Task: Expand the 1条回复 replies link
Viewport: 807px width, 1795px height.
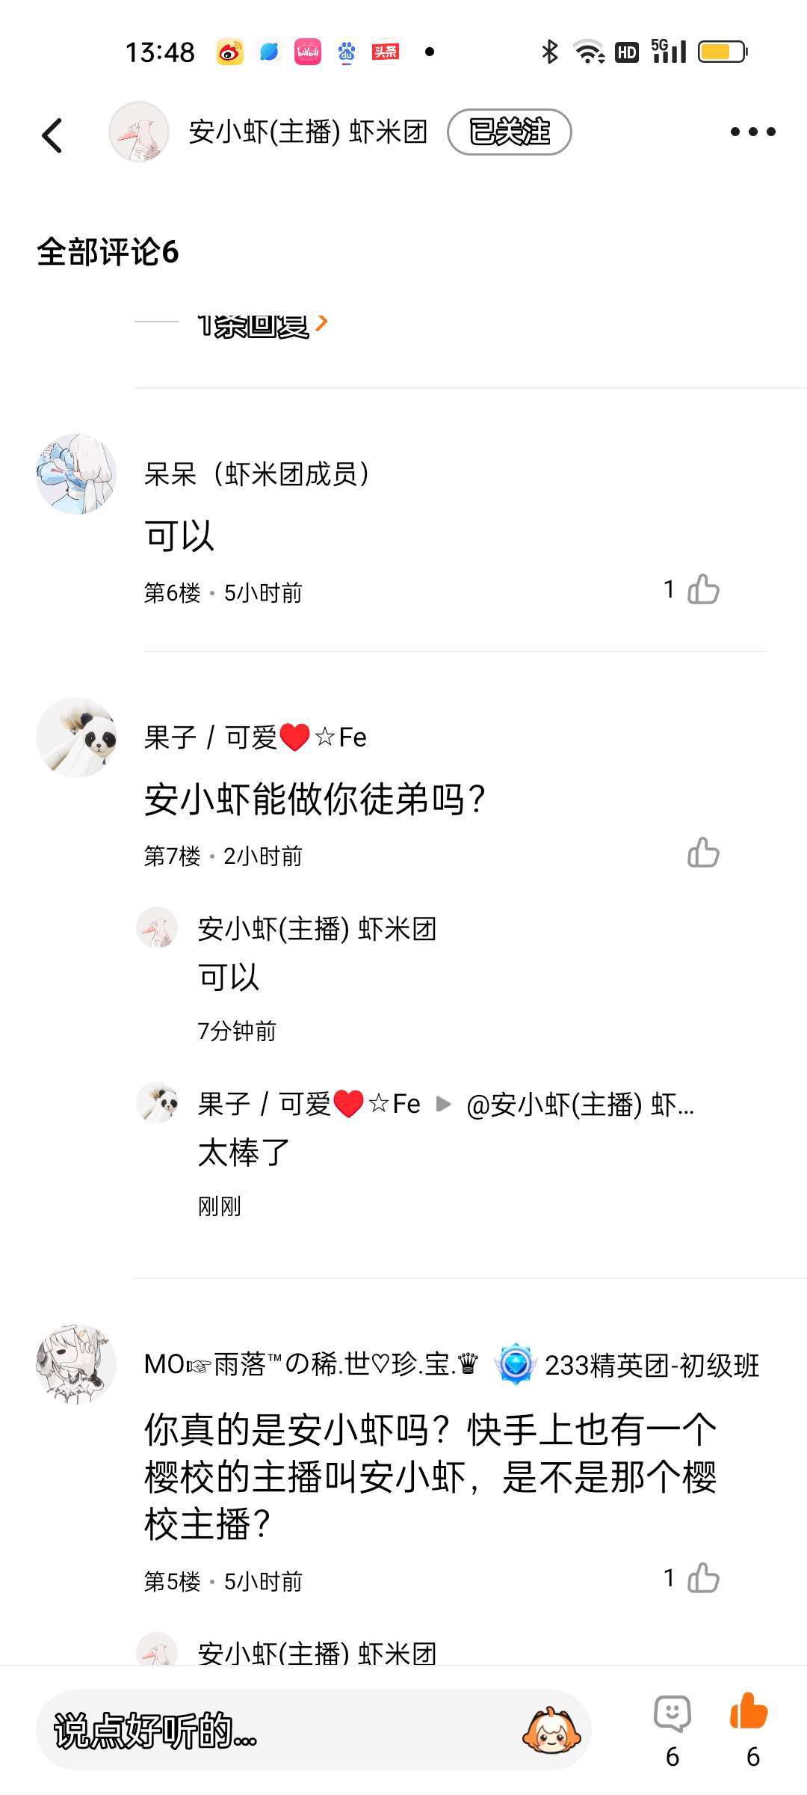Action: [262, 325]
